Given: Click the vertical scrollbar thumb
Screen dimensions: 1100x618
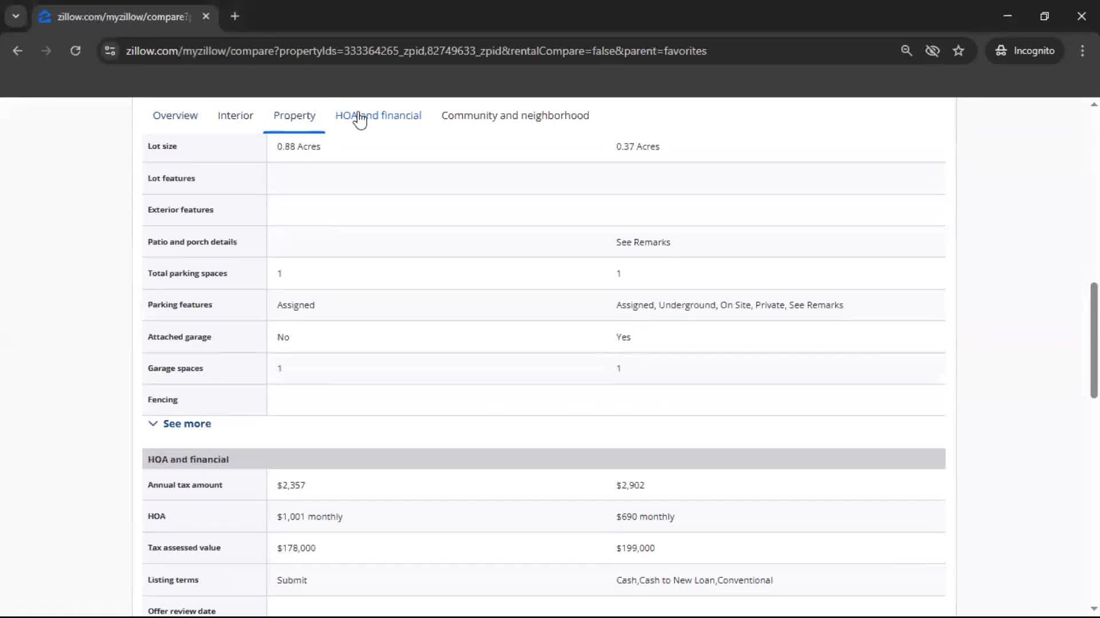Looking at the screenshot, I should pyautogui.click(x=1094, y=340).
